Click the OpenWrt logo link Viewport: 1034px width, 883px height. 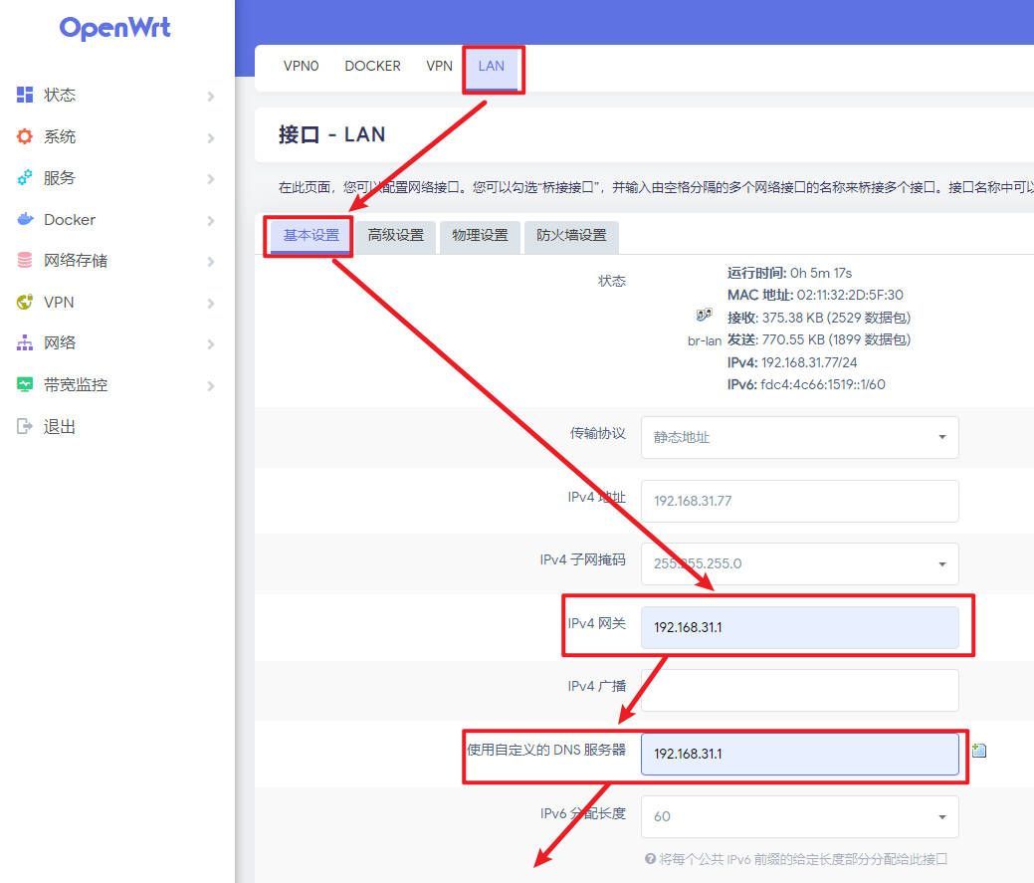pos(114,28)
